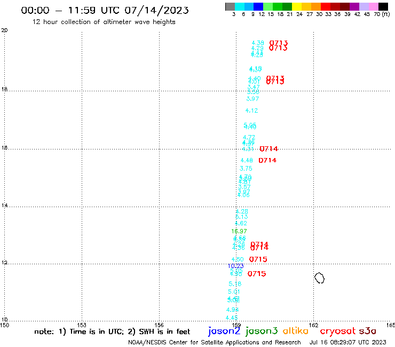Click the chart title date 07/14/2023
This screenshot has width=395, height=347.
(x=157, y=10)
